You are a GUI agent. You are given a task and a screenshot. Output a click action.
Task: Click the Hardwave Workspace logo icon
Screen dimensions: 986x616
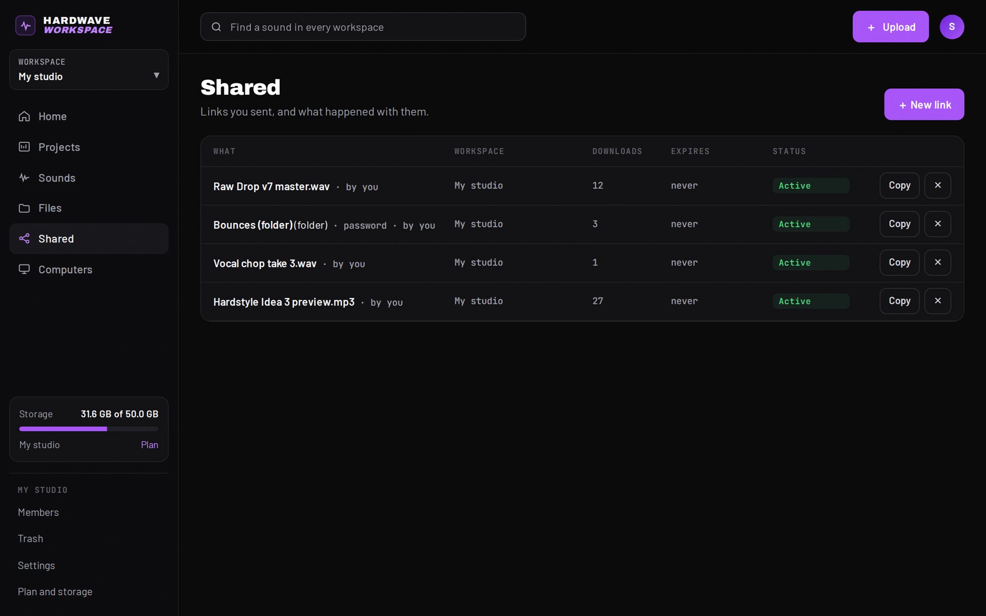[x=25, y=26]
